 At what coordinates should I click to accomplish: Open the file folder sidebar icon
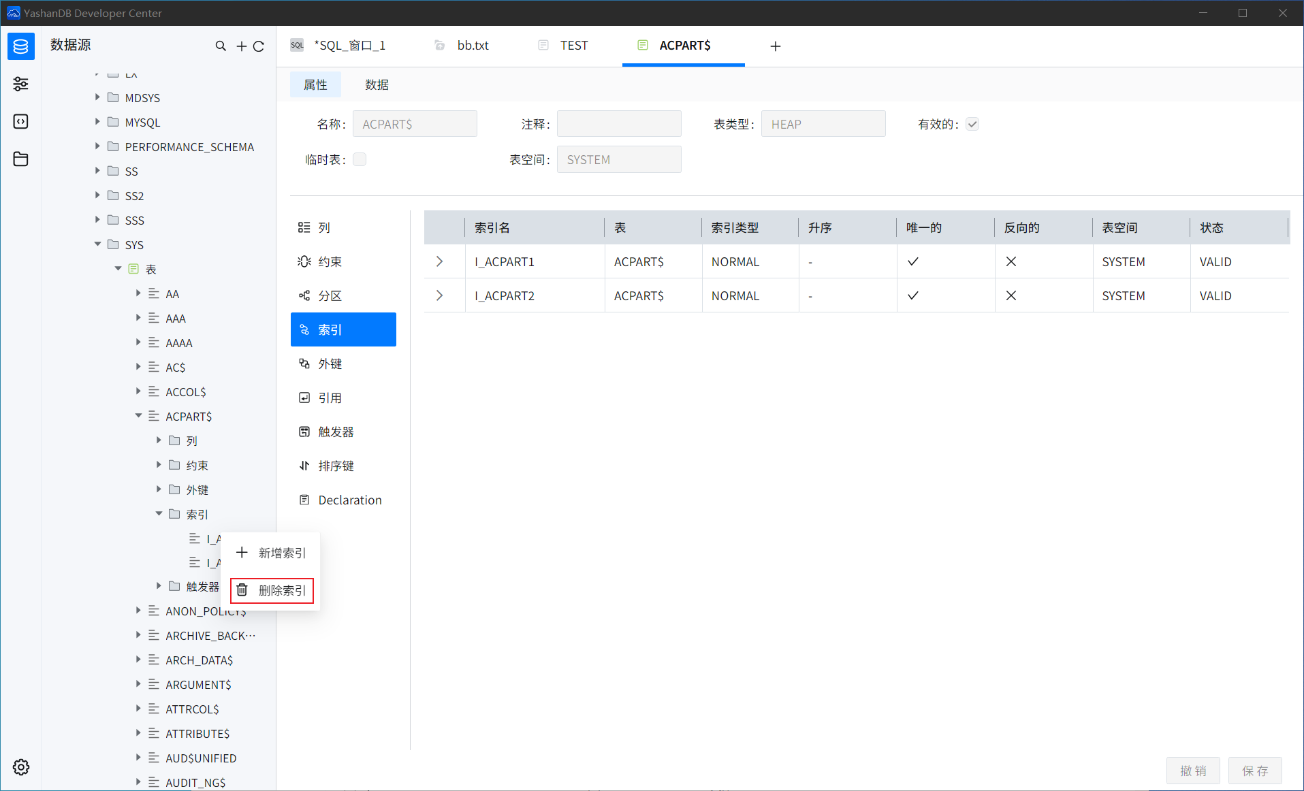coord(20,159)
